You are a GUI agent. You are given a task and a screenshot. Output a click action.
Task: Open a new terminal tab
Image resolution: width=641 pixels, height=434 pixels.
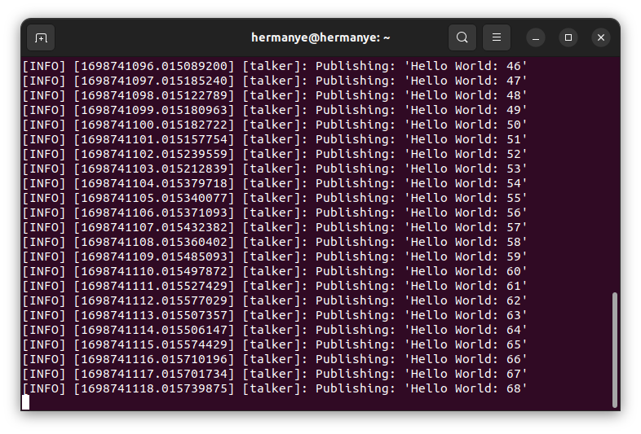[41, 37]
